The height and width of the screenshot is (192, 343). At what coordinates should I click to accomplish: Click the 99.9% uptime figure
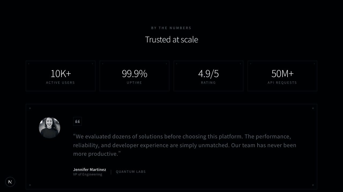pyautogui.click(x=135, y=74)
